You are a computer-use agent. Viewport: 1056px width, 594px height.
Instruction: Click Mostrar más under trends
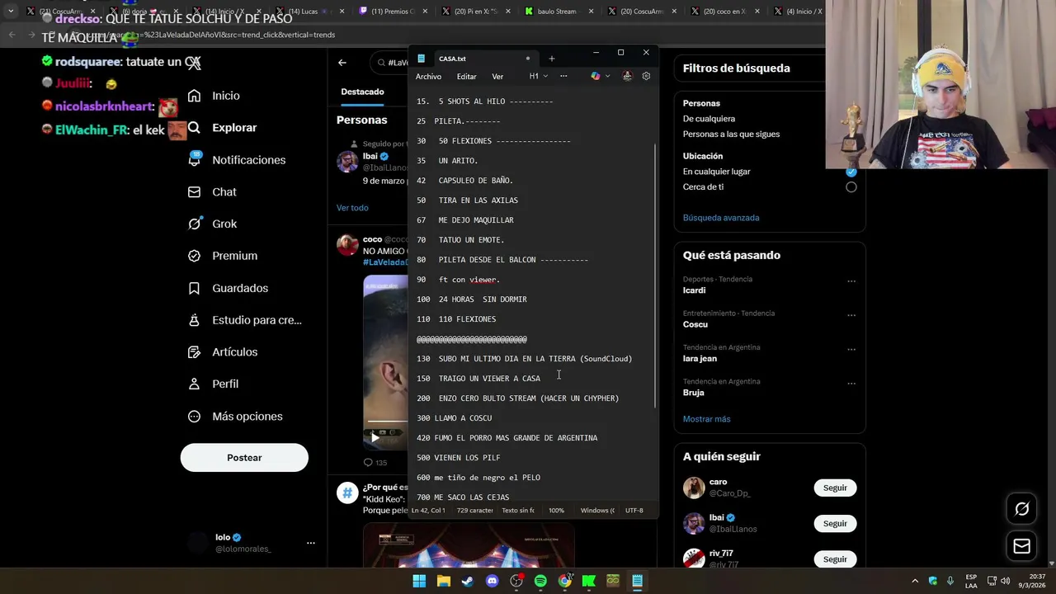click(x=706, y=419)
